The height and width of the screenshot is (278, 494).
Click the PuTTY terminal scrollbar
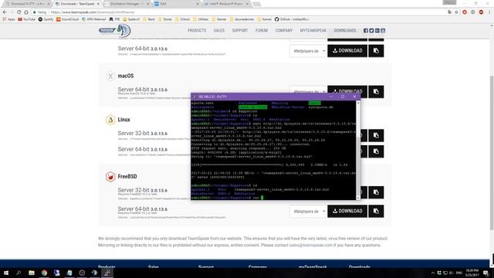point(358,151)
